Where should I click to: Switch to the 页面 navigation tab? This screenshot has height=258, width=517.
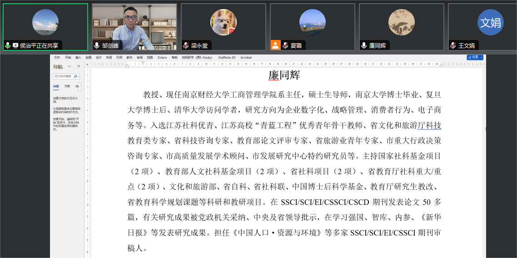(67, 86)
